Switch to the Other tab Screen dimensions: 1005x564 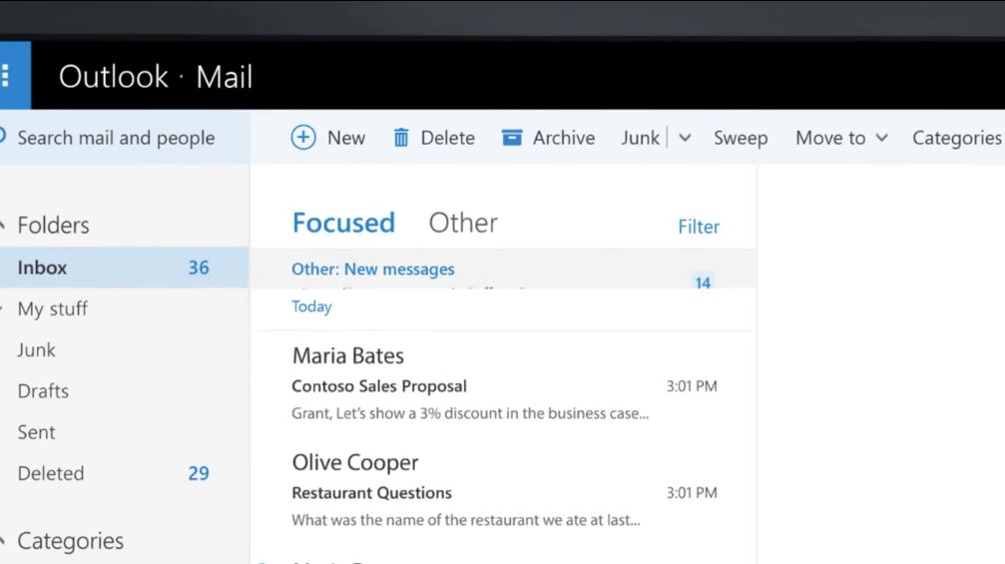463,223
